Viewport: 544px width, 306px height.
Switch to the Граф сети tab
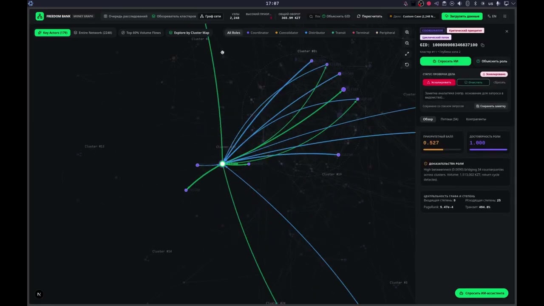coord(210,16)
